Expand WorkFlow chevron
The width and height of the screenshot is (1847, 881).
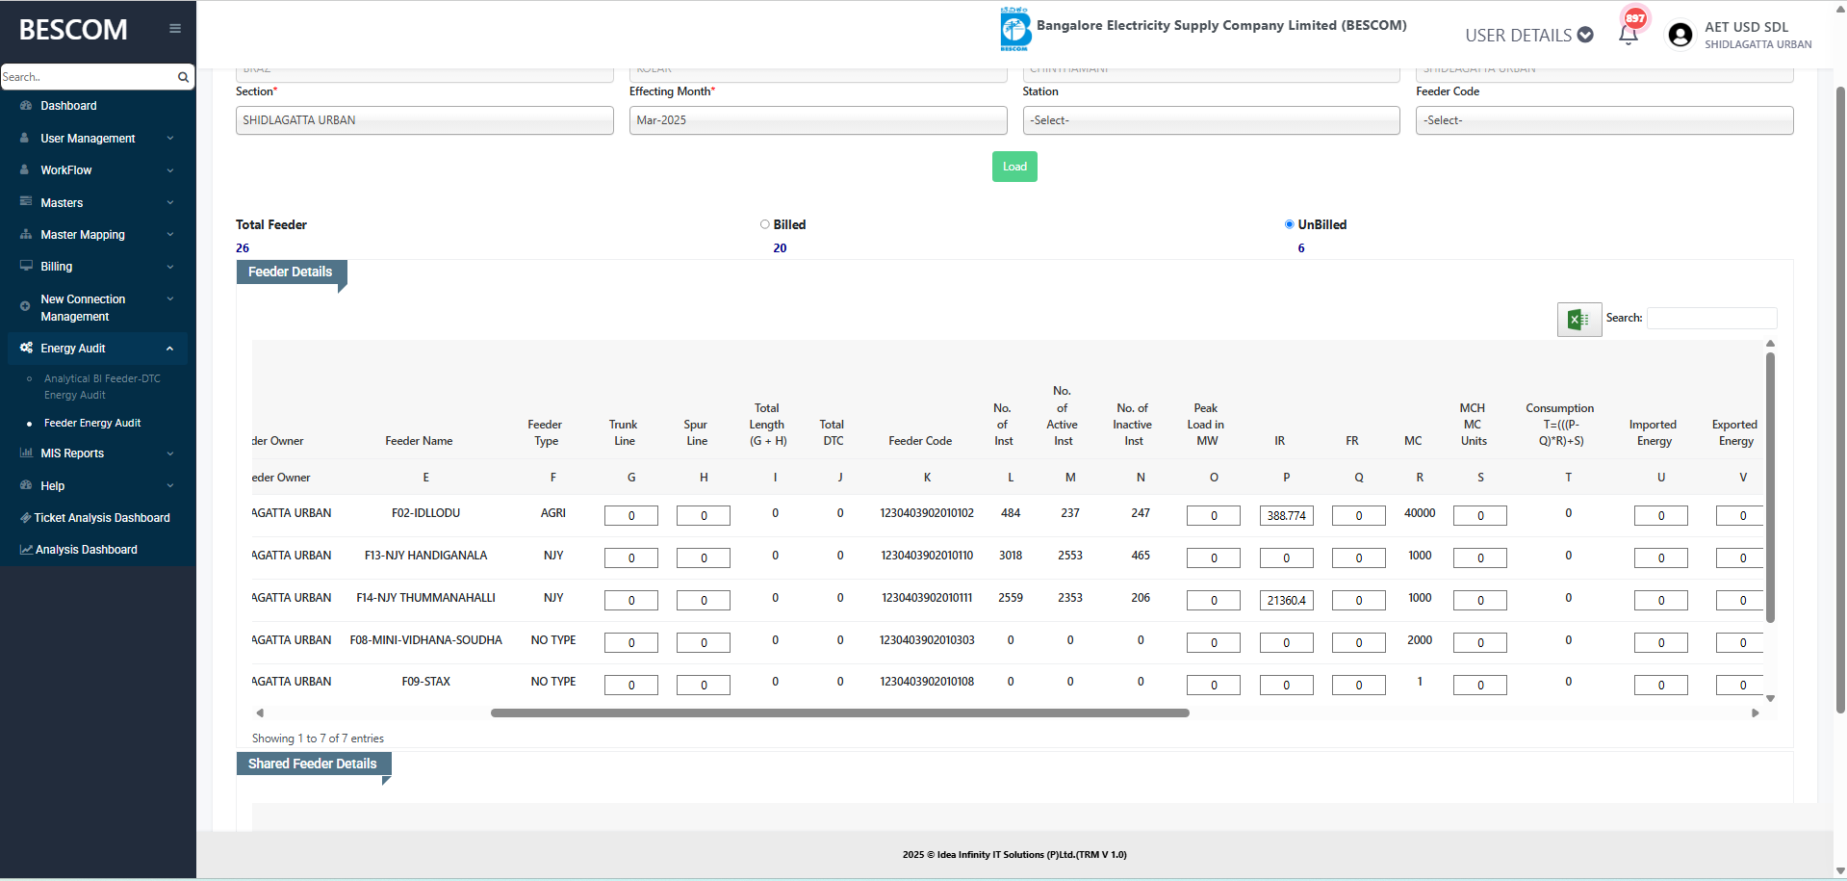coord(170,170)
